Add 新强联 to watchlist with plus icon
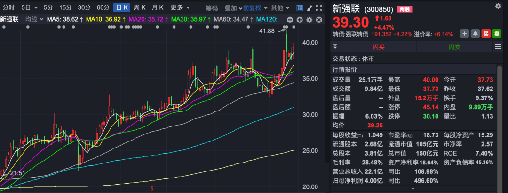Viewport: 508px width, 193px height. point(464,34)
